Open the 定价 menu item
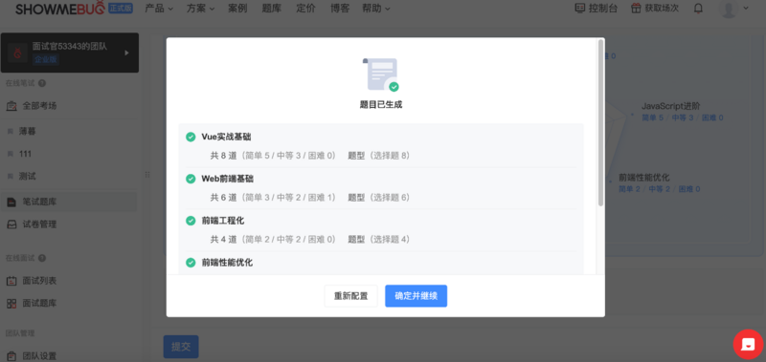 305,9
